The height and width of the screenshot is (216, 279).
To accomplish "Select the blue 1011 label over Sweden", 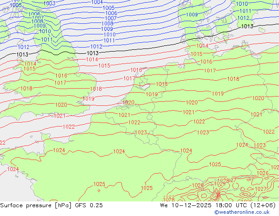I will click(246, 11).
